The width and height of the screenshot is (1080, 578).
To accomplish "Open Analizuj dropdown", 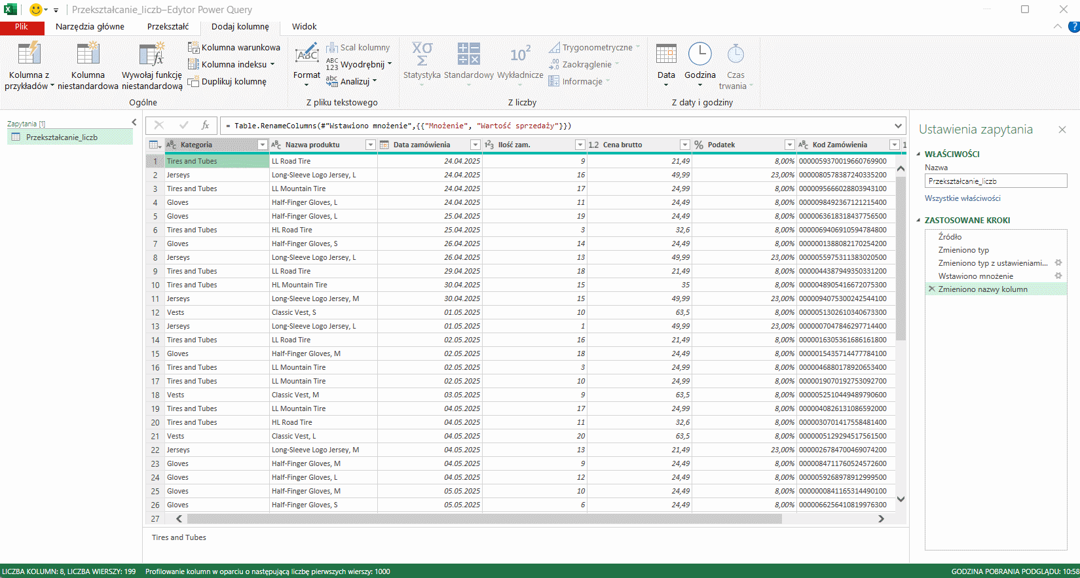I will pos(352,81).
